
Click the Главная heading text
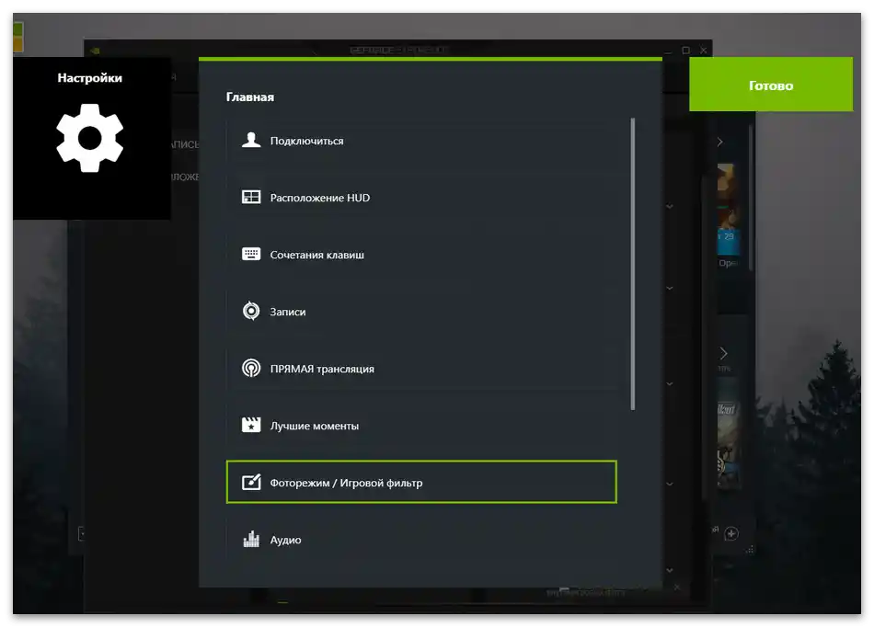pyautogui.click(x=249, y=97)
